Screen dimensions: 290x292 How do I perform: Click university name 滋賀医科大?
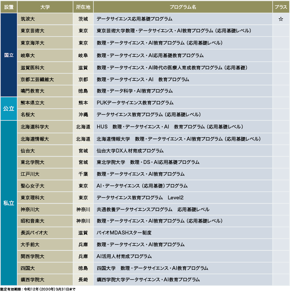(x=32, y=68)
